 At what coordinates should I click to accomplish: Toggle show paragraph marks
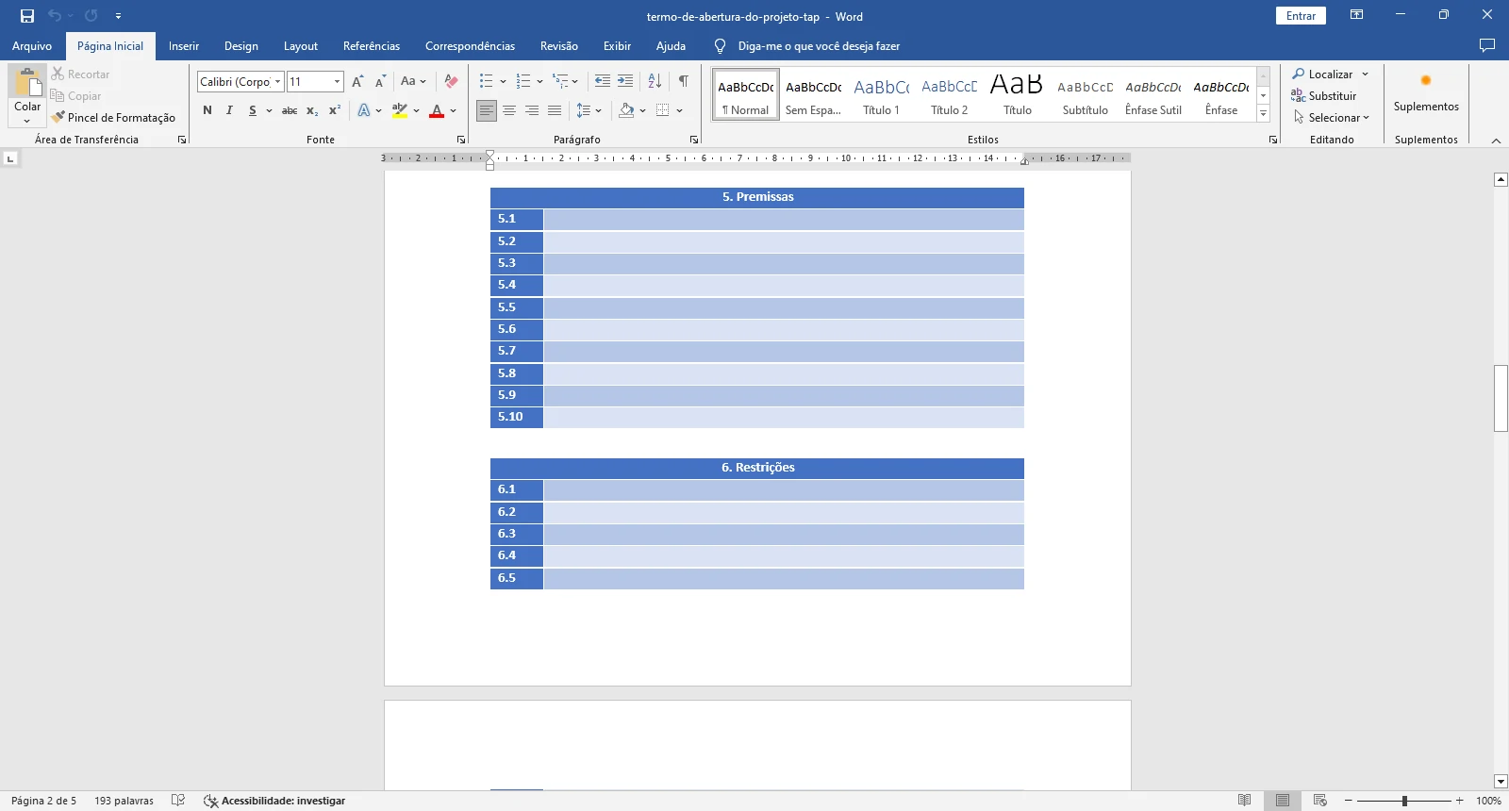point(684,82)
